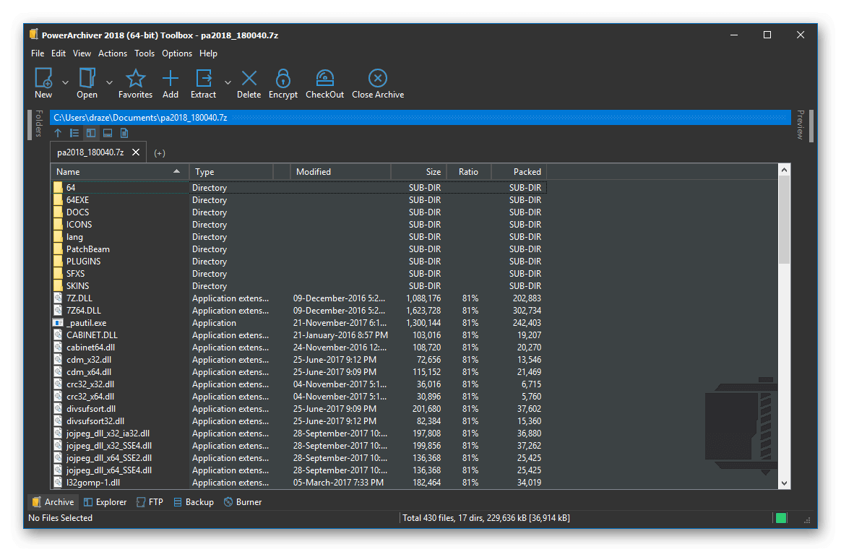The height and width of the screenshot is (552, 841).
Task: Click the Add files plus icon
Action: click(x=171, y=78)
